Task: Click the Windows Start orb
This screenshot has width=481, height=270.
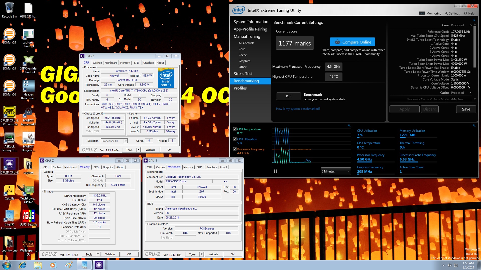Action: click(x=7, y=265)
